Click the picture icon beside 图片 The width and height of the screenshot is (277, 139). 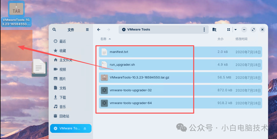pyautogui.click(x=55, y=79)
